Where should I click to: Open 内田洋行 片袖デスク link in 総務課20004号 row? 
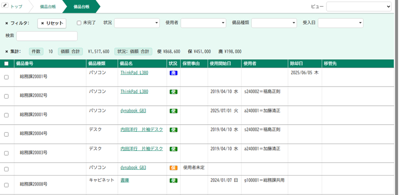point(142,129)
